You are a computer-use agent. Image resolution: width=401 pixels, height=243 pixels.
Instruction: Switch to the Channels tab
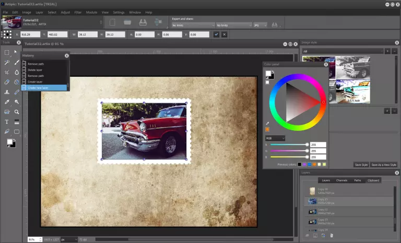point(341,180)
